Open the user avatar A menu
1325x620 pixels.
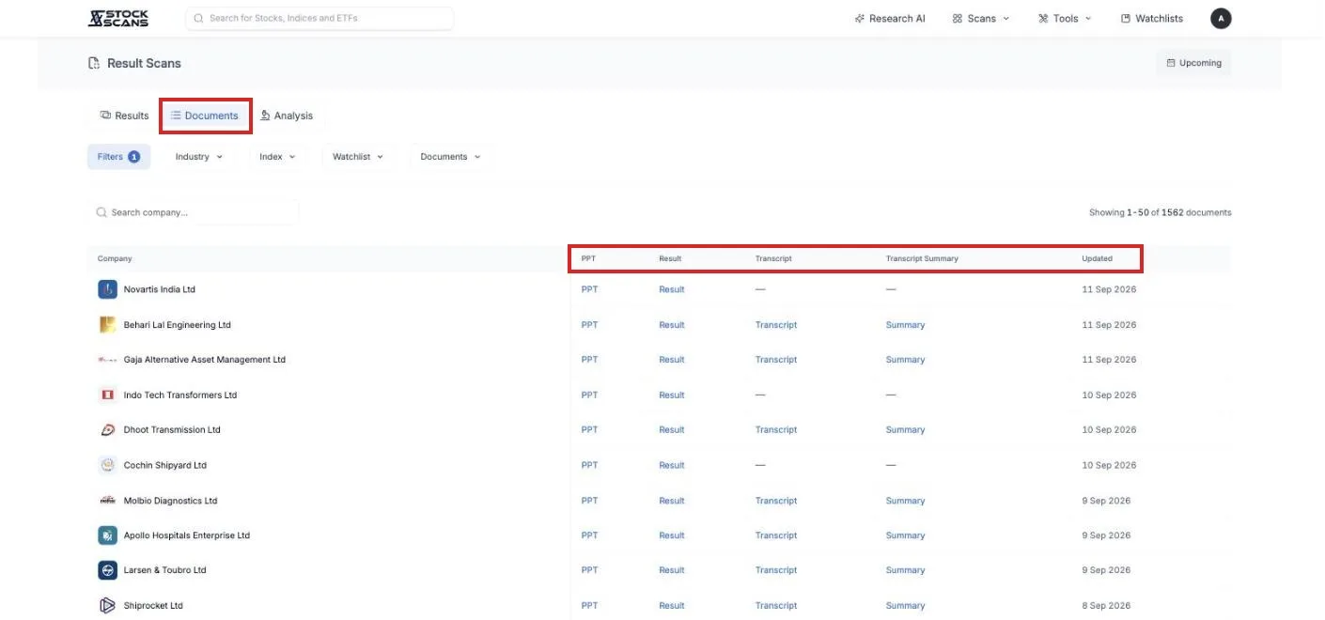point(1221,18)
